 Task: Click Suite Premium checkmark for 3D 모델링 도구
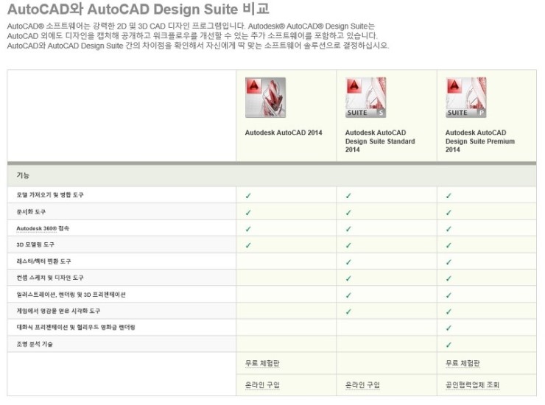click(x=449, y=245)
